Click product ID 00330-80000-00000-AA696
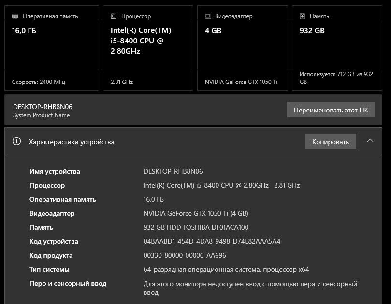The width and height of the screenshot is (391, 304). pos(185,255)
